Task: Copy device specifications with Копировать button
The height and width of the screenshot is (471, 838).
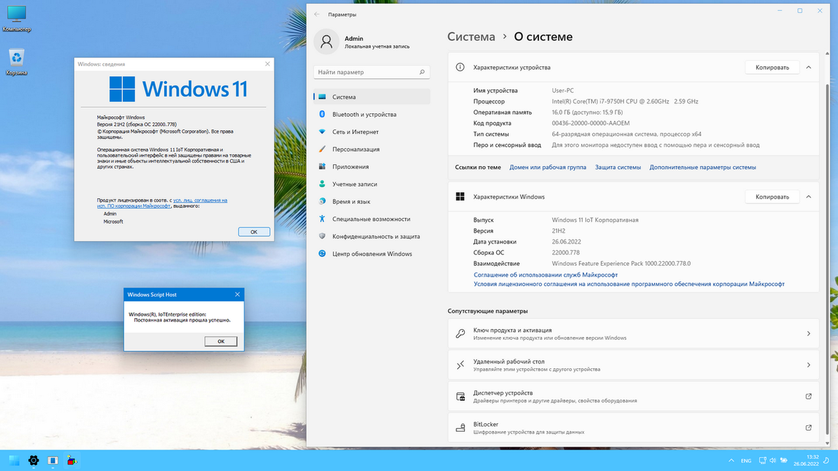Action: click(772, 67)
